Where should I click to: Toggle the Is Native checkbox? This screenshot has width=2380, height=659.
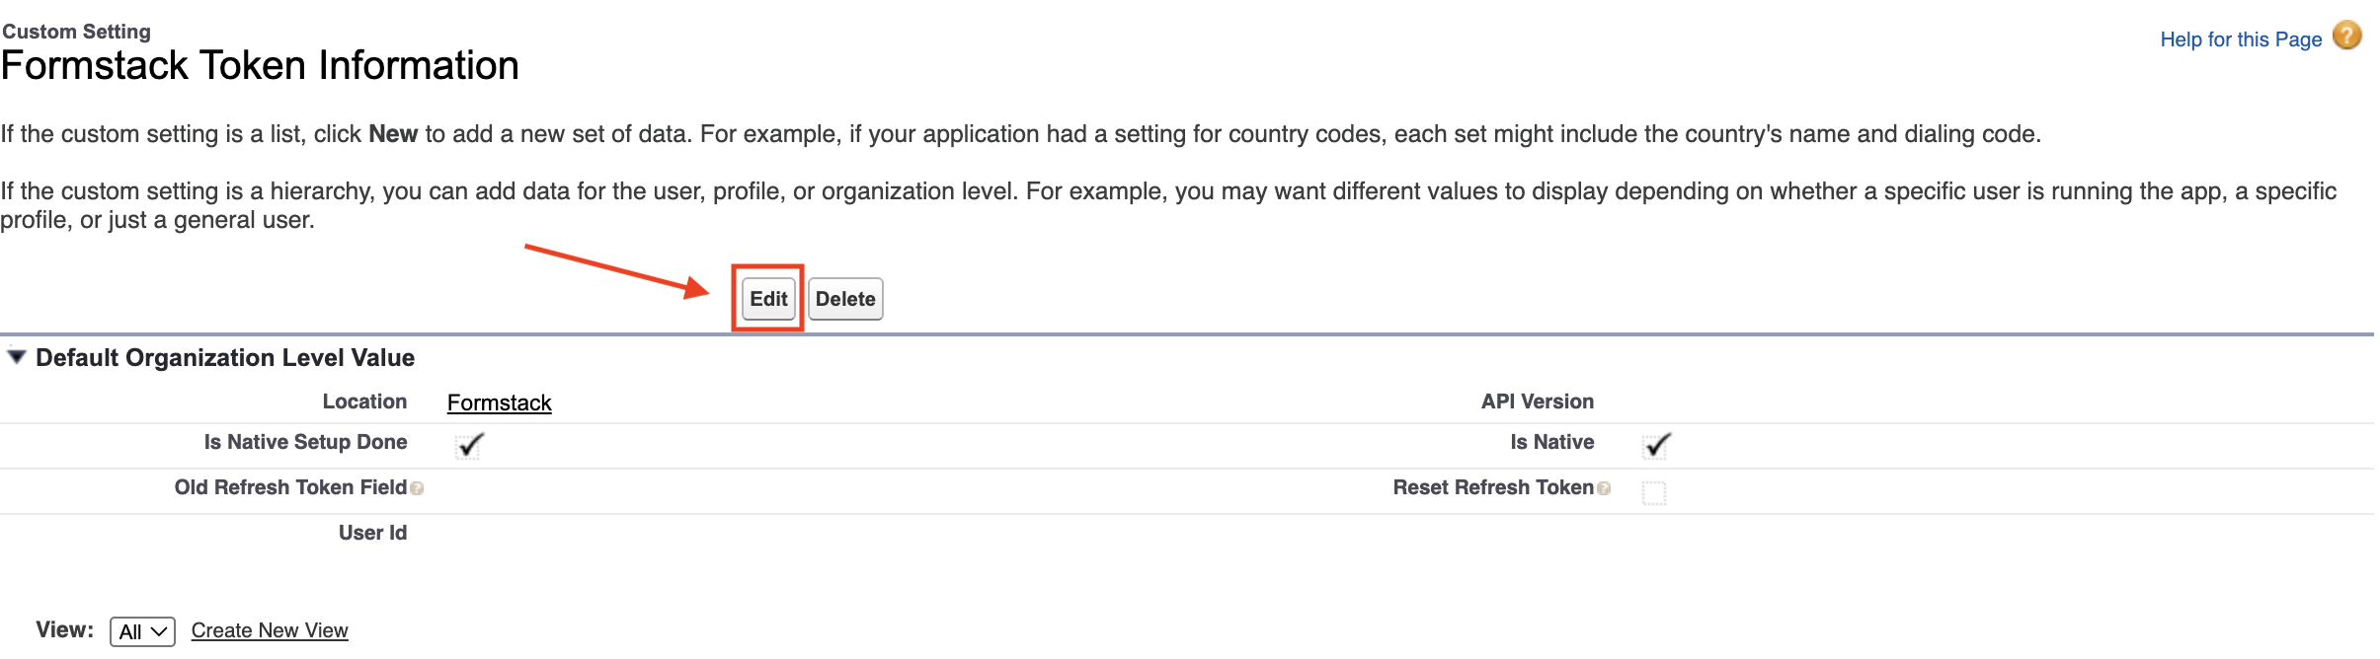tap(1656, 446)
